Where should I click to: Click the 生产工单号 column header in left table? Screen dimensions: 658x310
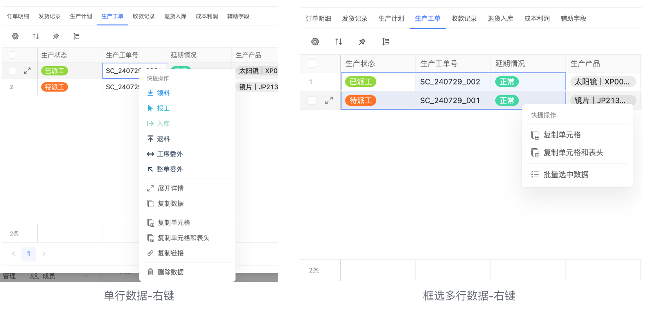coord(135,55)
